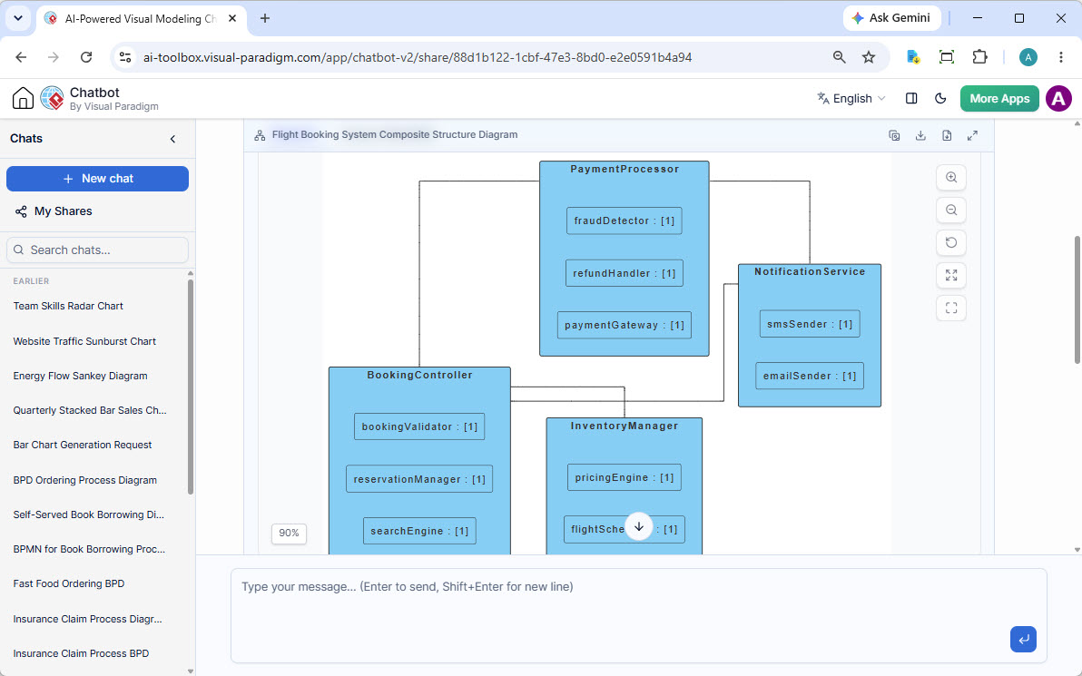This screenshot has height=676, width=1082.
Task: Open Chrome three-dot menu
Action: [x=1060, y=57]
